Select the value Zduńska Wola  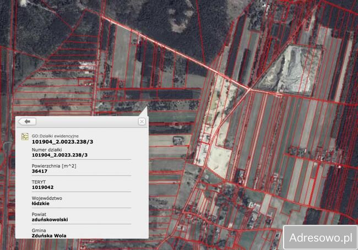(49, 236)
